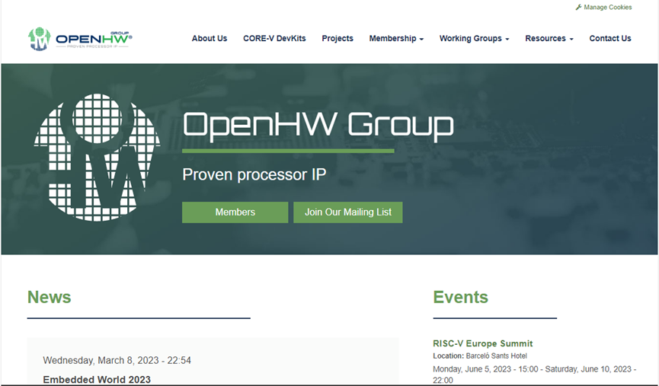
Task: Click the Location: Barceló Sants Hotel text
Action: click(480, 356)
